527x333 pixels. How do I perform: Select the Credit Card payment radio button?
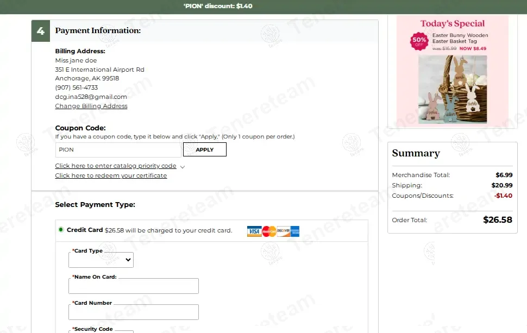click(x=61, y=230)
